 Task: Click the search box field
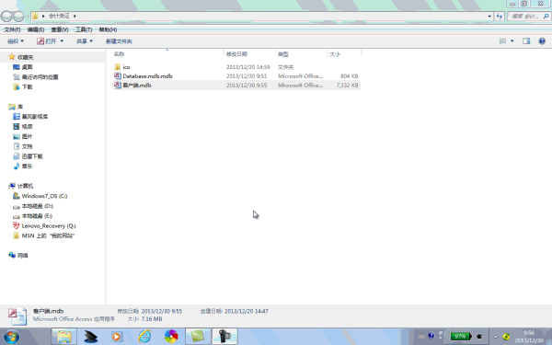[528, 17]
